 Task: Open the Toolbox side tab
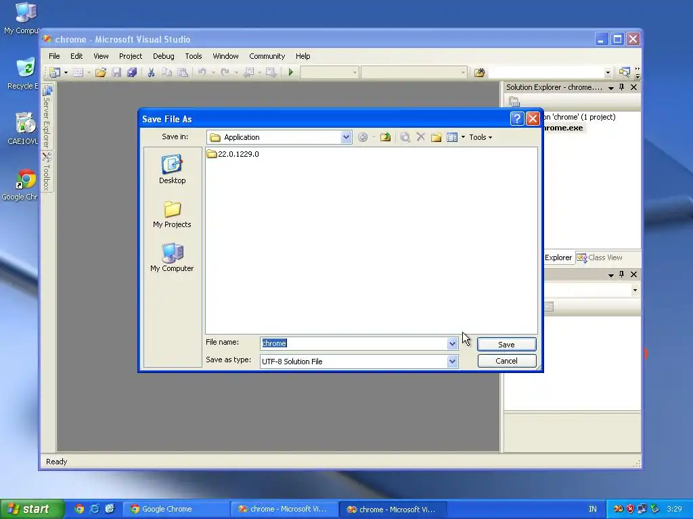[47, 171]
